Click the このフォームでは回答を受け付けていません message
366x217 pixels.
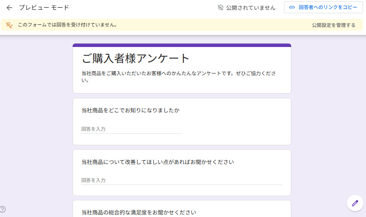pyautogui.click(x=67, y=25)
